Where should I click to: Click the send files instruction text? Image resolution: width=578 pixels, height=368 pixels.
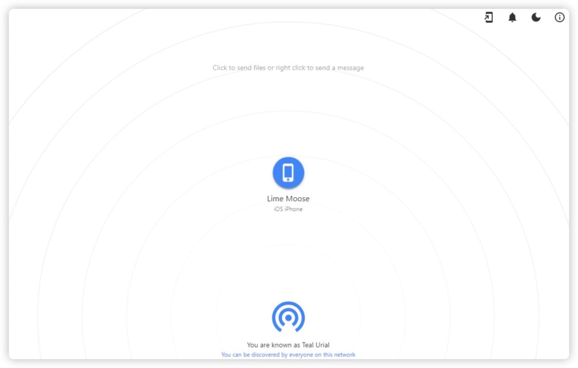coord(288,68)
